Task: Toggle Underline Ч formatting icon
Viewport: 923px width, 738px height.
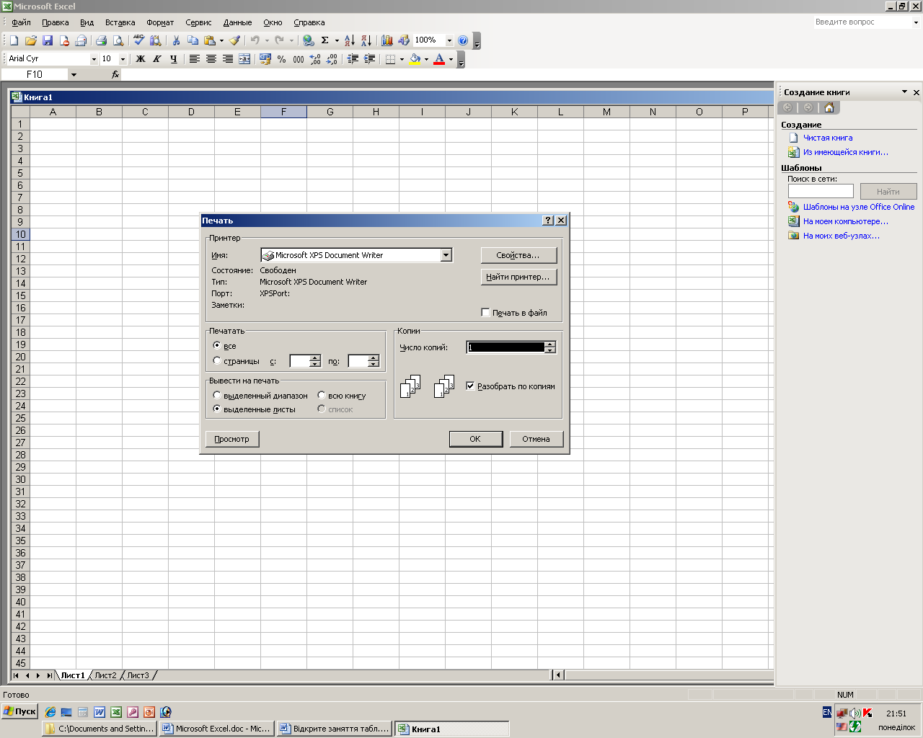Action: [x=174, y=59]
